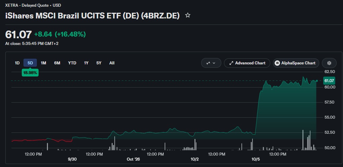343x167 pixels.
Task: Open the Advanced Chart
Action: pyautogui.click(x=247, y=63)
